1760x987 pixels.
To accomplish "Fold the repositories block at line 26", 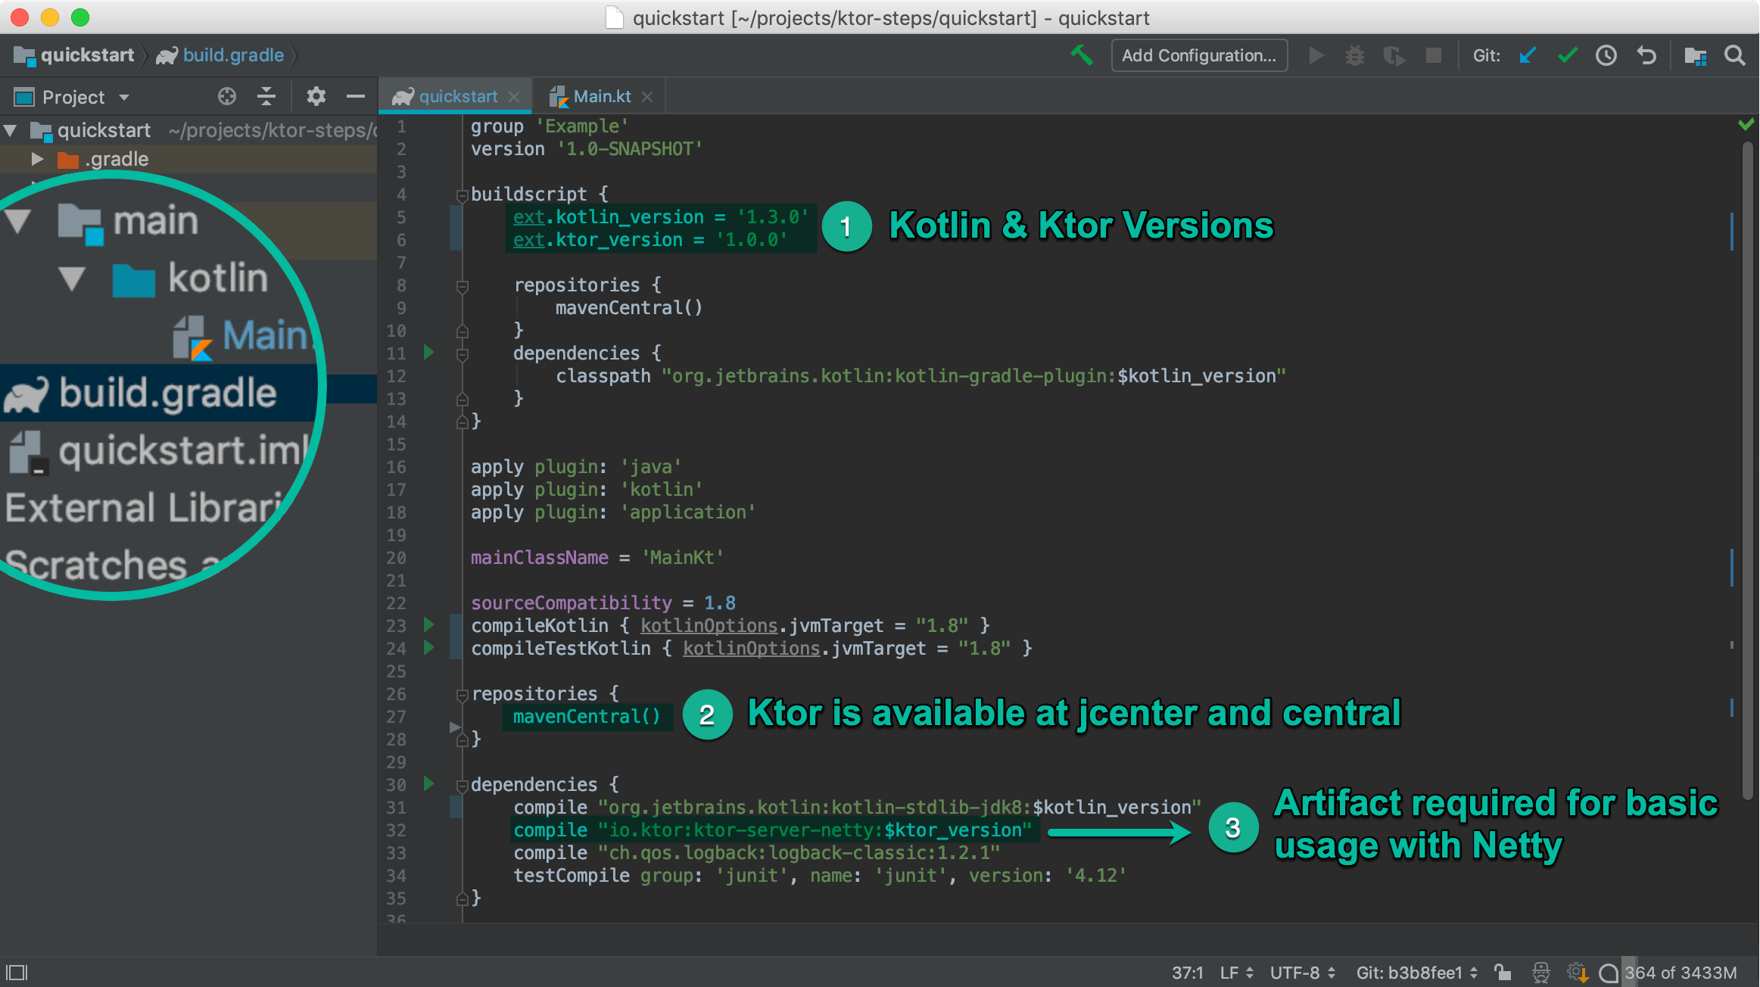I will [x=462, y=695].
